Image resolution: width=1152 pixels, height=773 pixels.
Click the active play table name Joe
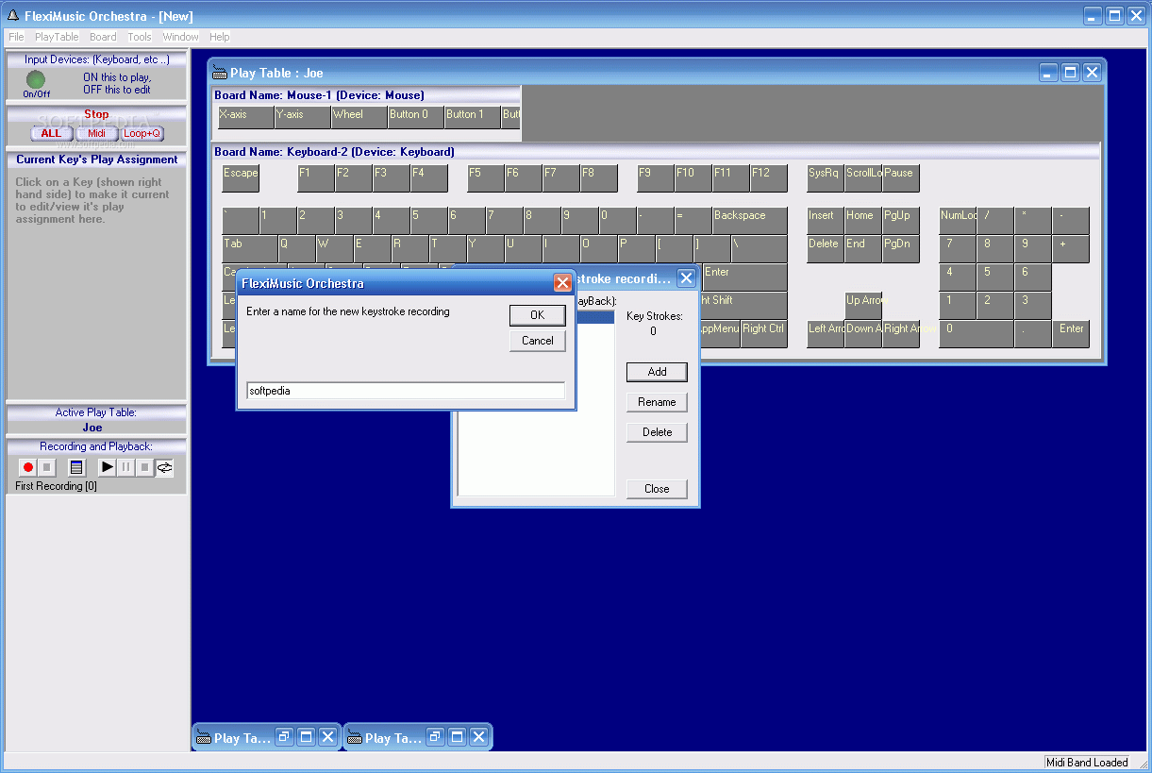(92, 428)
